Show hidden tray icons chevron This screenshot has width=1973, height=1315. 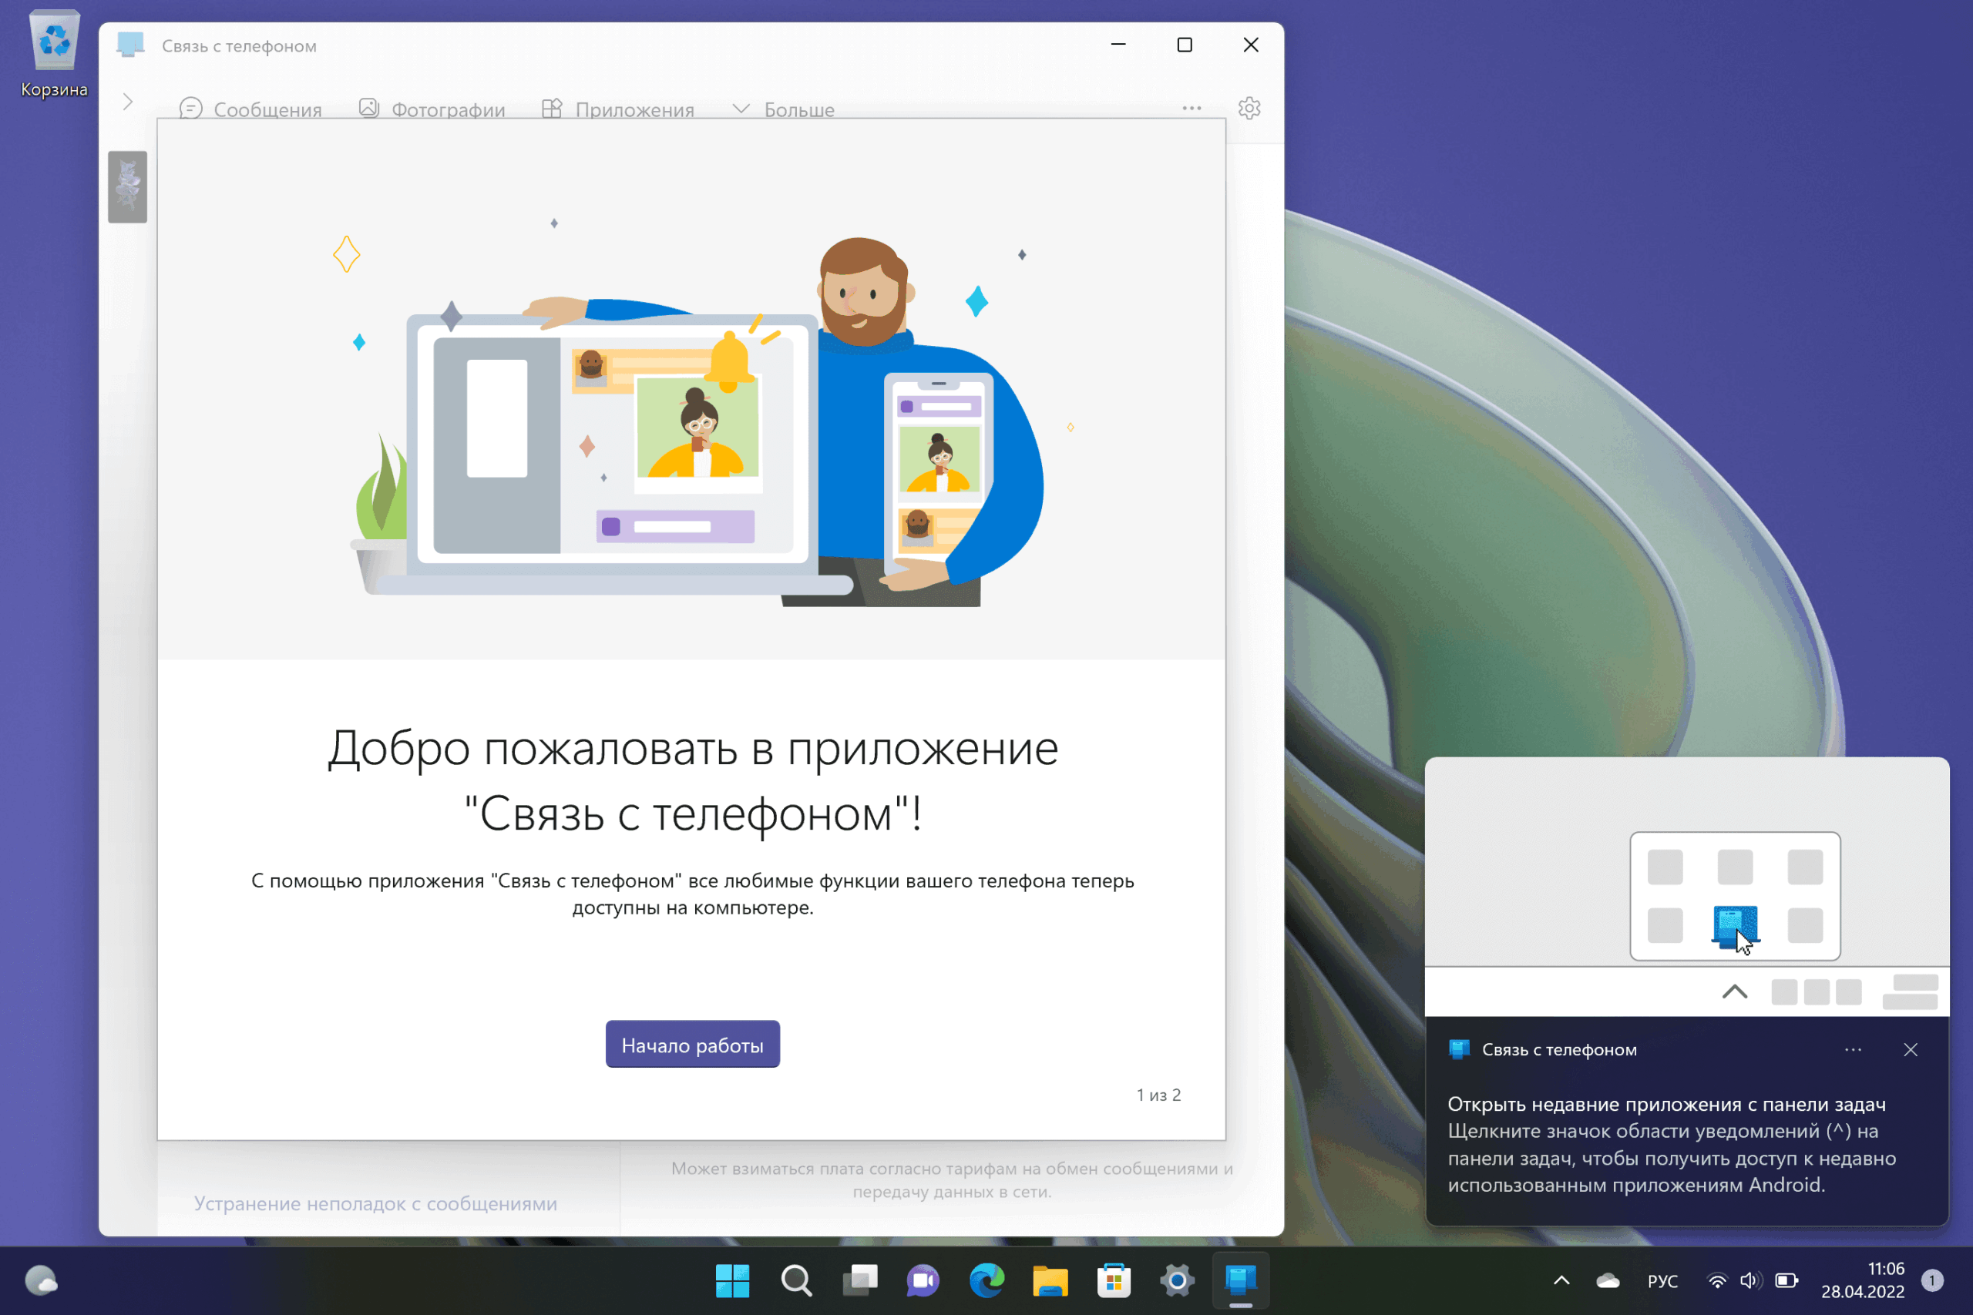[x=1561, y=1280]
